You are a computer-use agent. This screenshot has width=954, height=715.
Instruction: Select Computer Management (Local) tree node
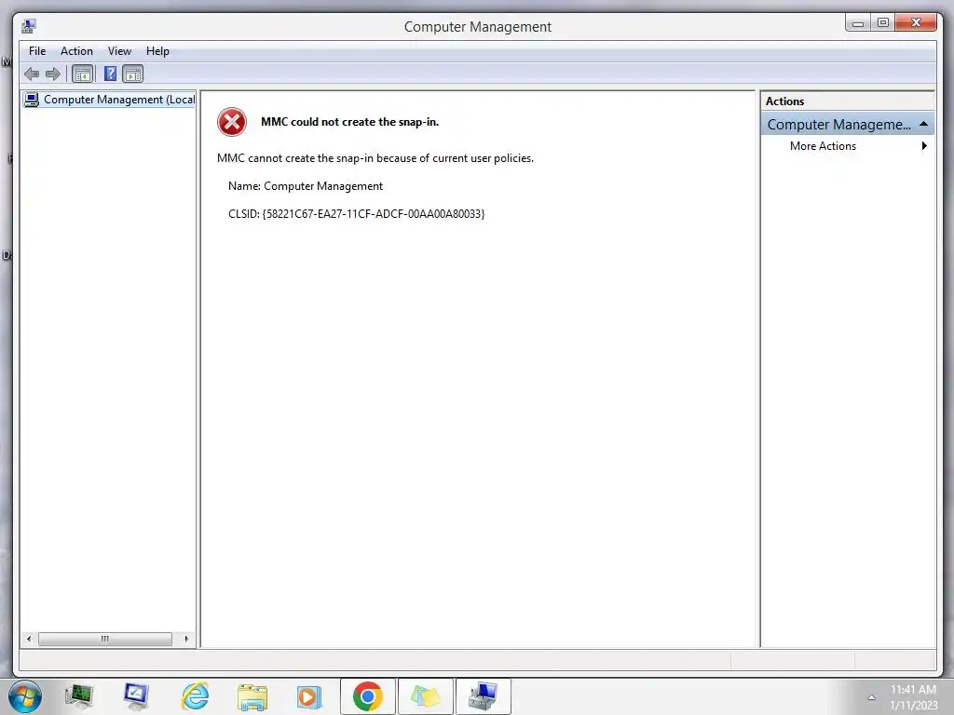tap(110, 99)
